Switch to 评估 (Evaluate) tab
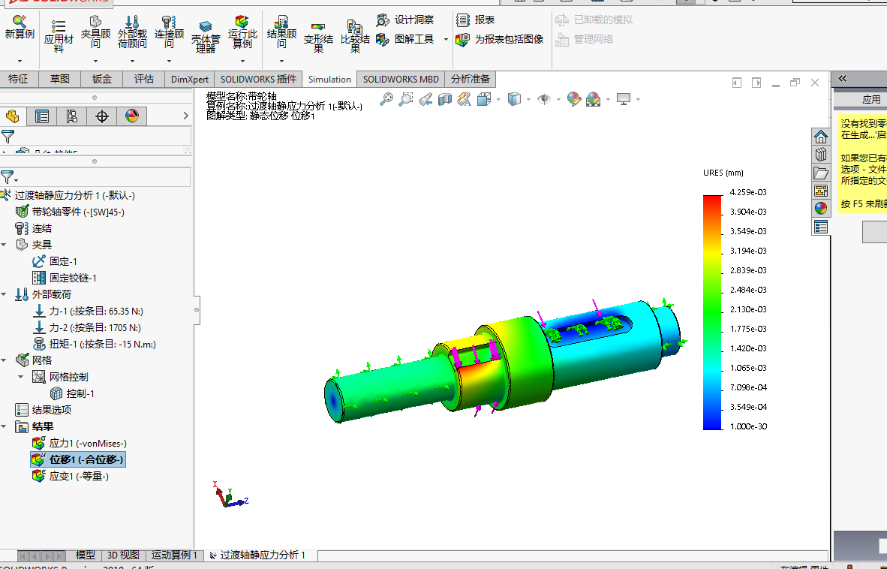Viewport: 887px width, 569px height. tap(143, 79)
